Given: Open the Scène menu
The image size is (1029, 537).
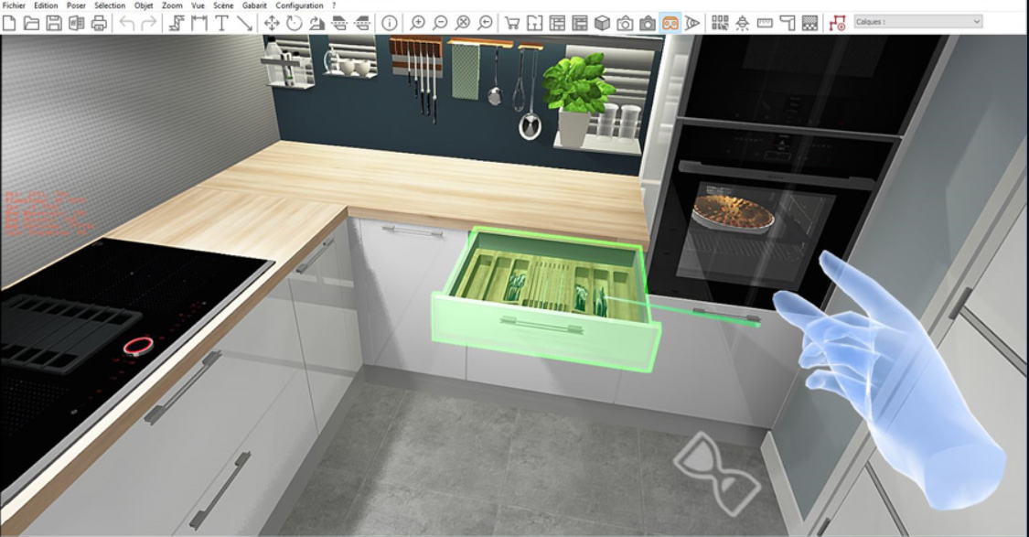Looking at the screenshot, I should pyautogui.click(x=223, y=5).
